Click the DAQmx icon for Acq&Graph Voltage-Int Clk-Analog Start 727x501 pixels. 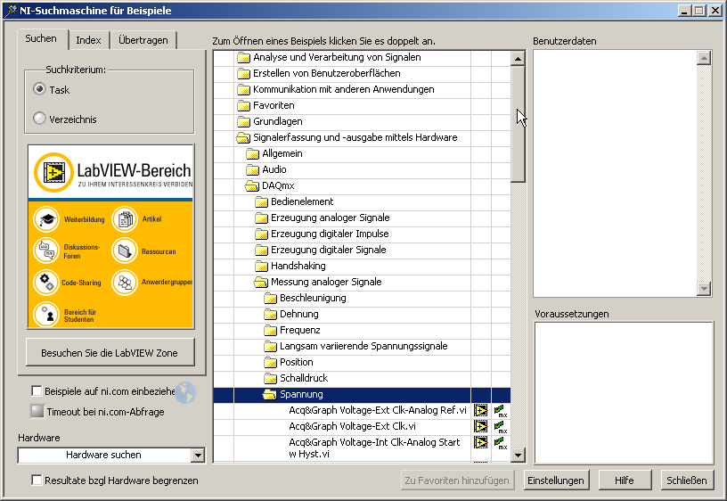click(501, 443)
